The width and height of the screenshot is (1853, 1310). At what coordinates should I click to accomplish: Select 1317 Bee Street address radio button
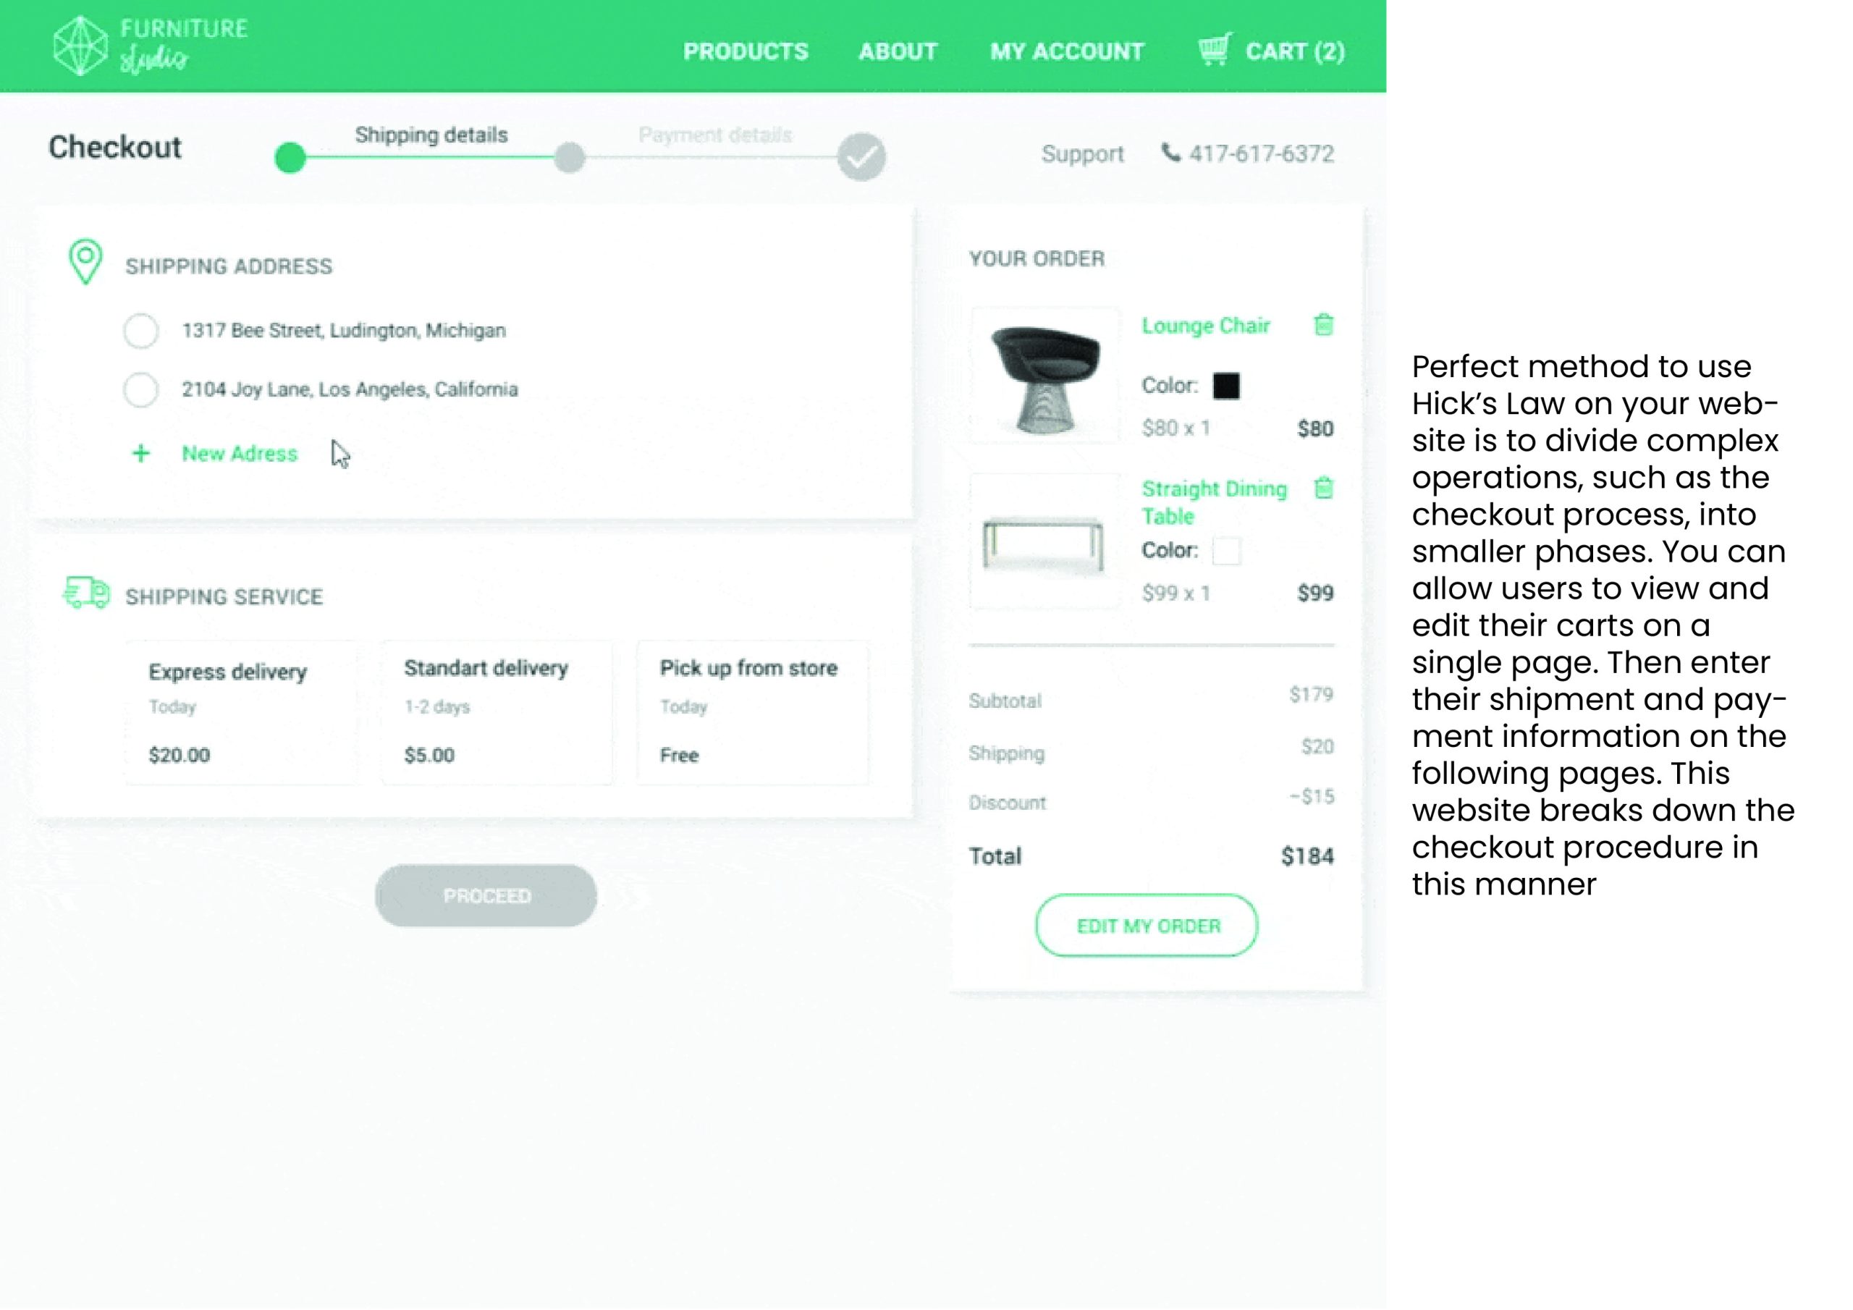click(141, 331)
